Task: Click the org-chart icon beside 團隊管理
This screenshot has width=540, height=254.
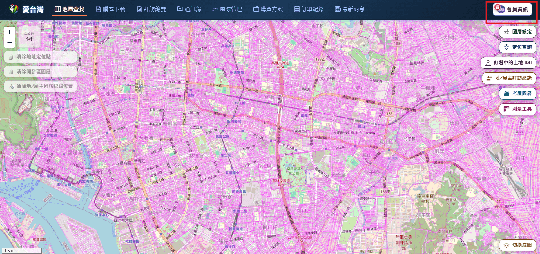Action: pos(215,9)
